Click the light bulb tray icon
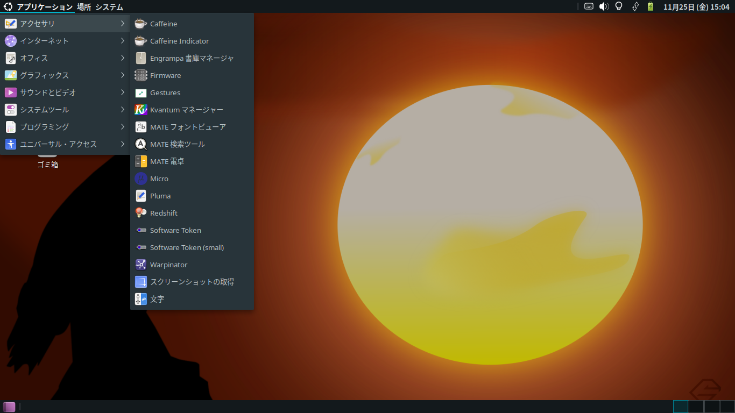 pyautogui.click(x=619, y=6)
